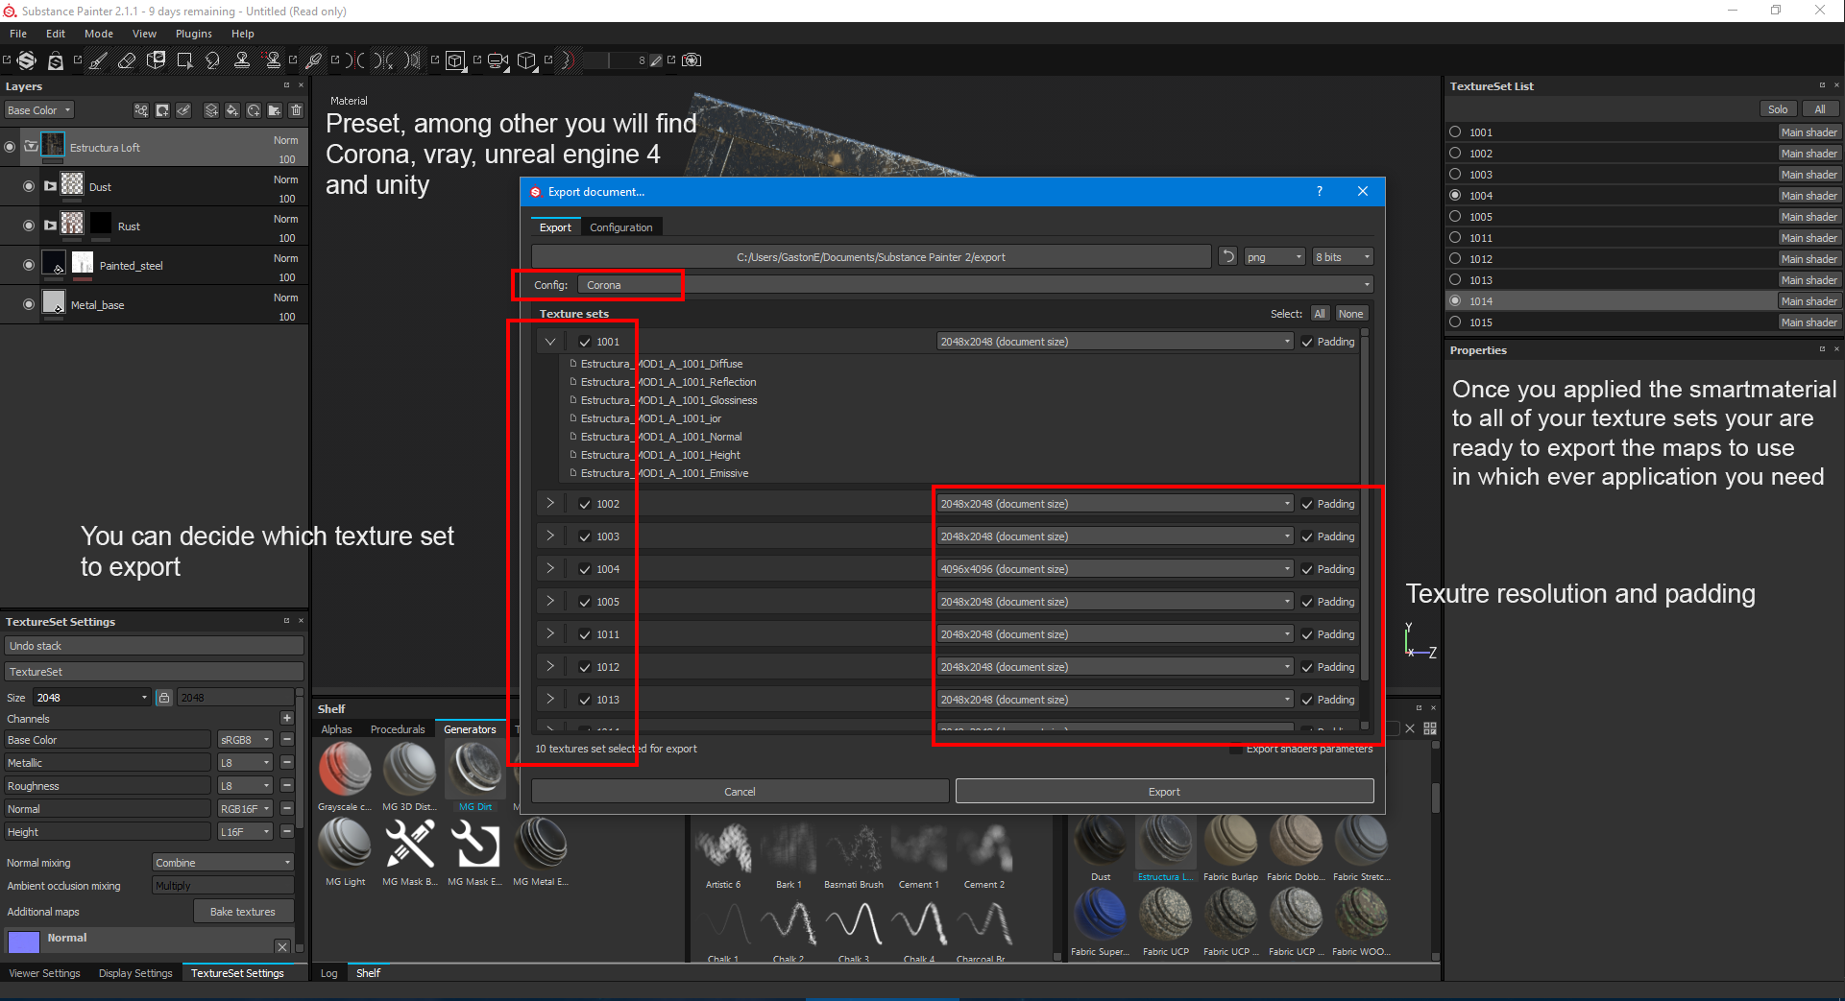Viewport: 1845px width, 1001px height.
Task: Select the Clone stamp tool
Action: (x=242, y=60)
